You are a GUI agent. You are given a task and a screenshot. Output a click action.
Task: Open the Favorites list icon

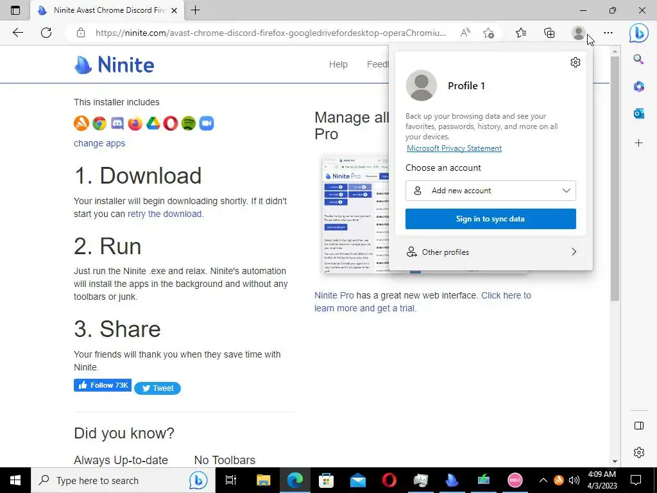[x=521, y=33]
